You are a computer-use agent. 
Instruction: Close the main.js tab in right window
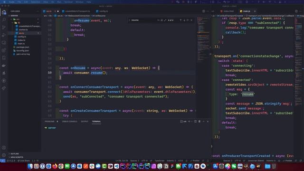coord(255,11)
